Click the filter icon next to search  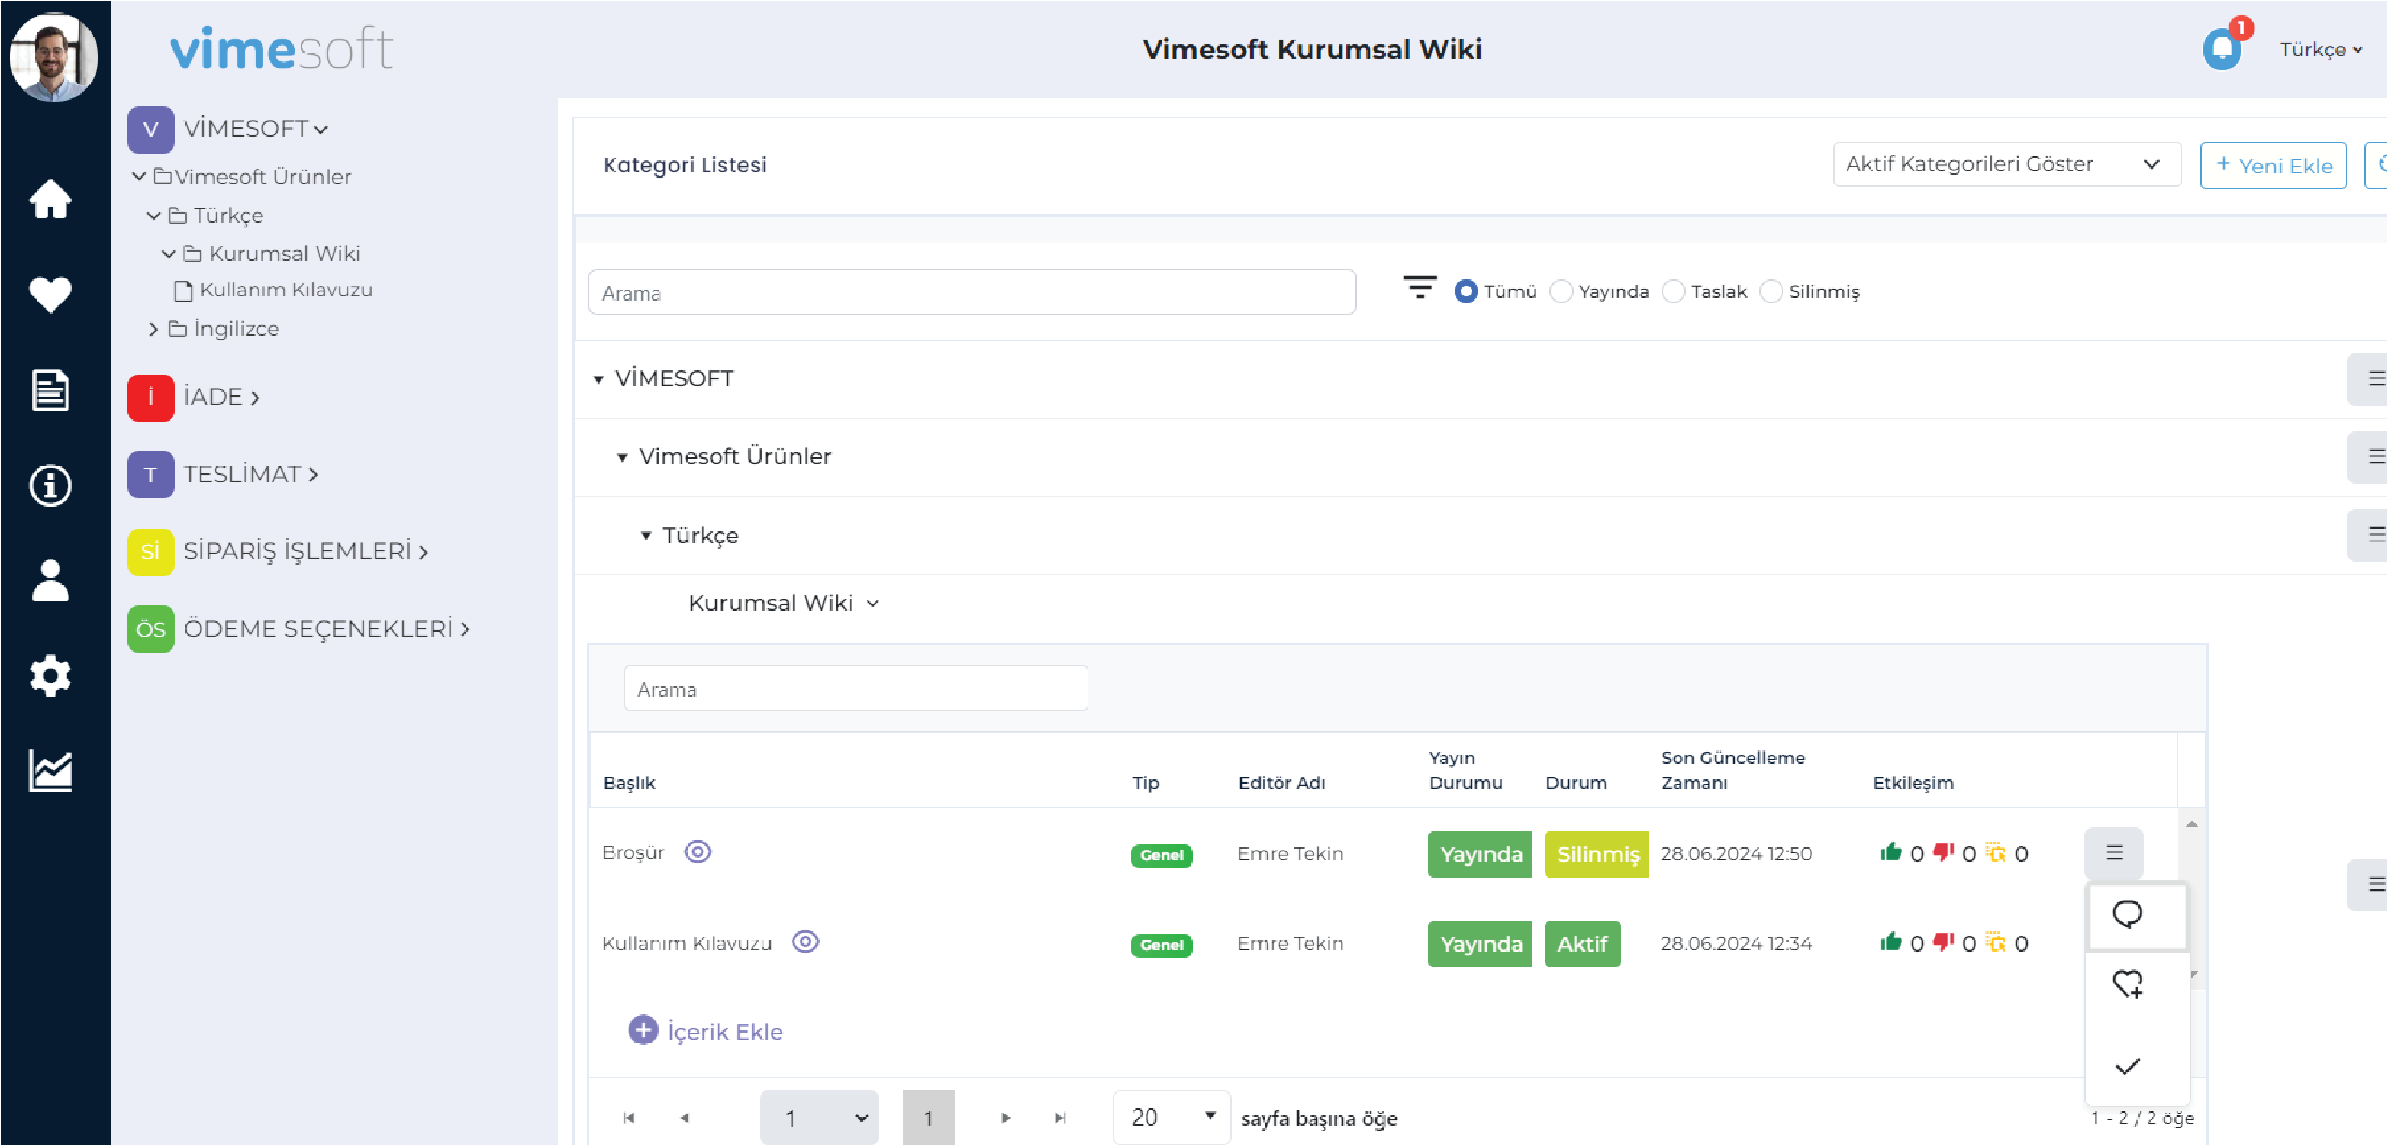click(x=1419, y=288)
